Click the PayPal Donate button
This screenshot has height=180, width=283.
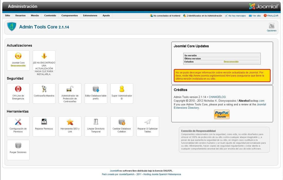point(222,114)
